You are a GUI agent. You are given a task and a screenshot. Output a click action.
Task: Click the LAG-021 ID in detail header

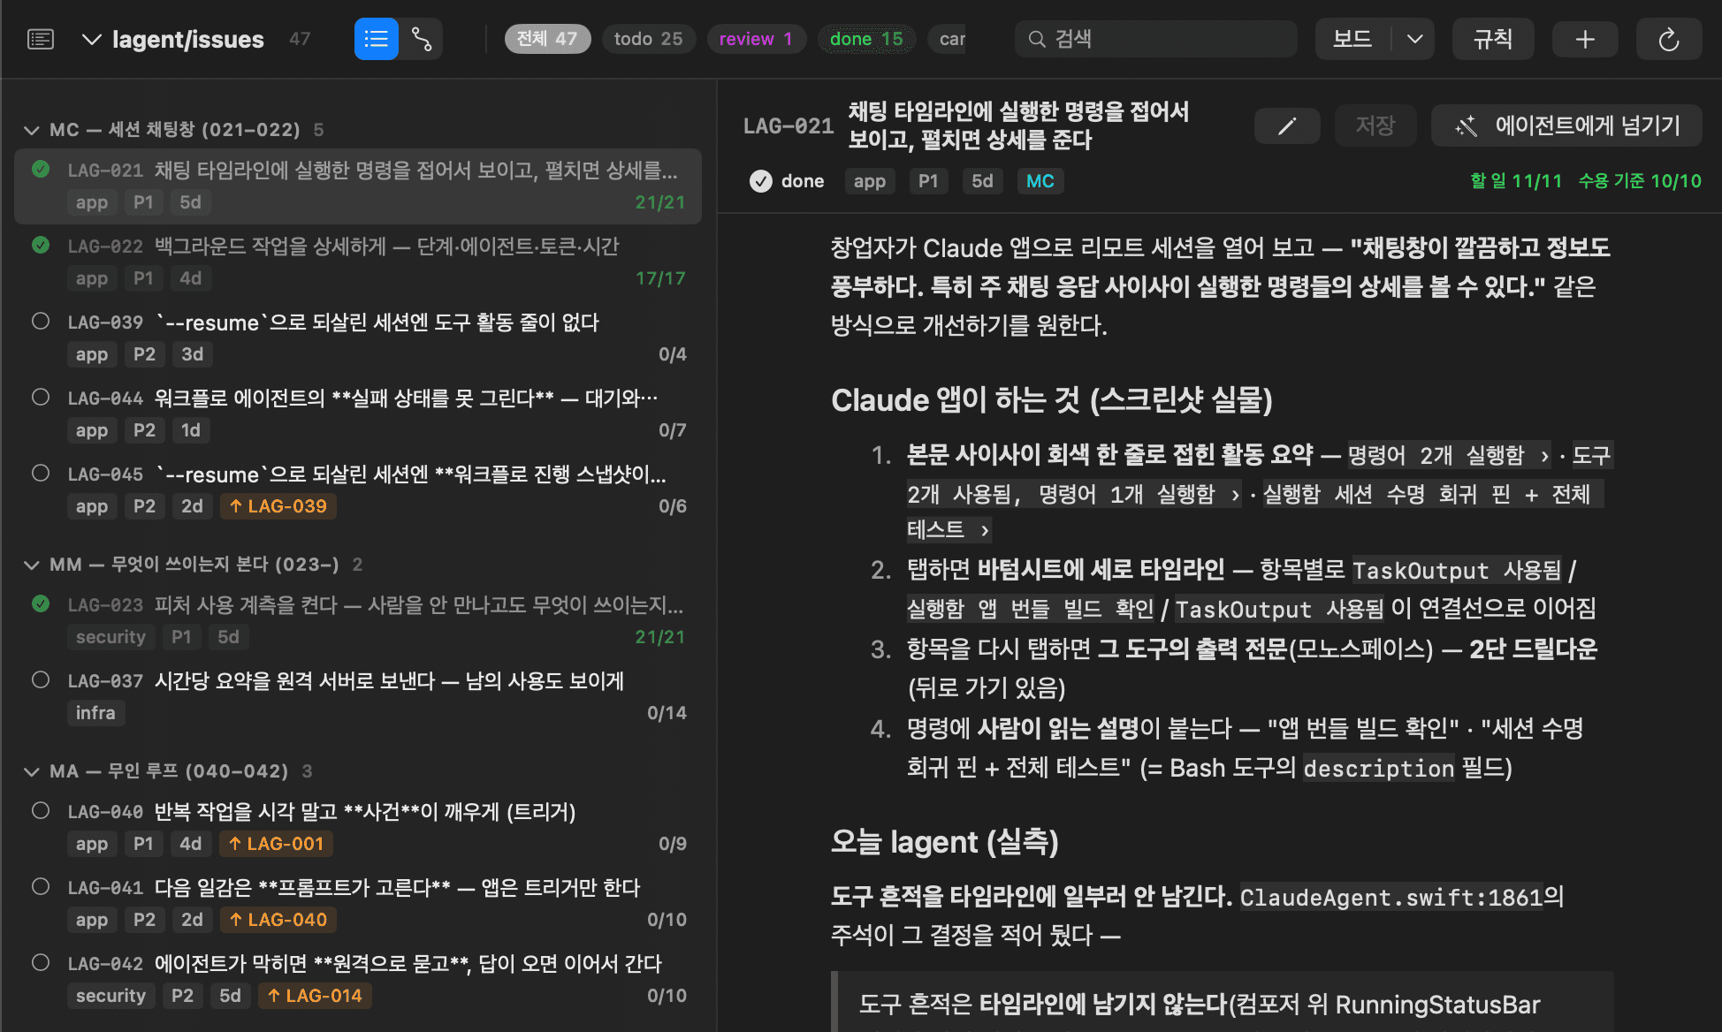789,126
